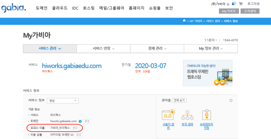Open the IDC menu
Screen dimensions: 271x139
coord(75,8)
